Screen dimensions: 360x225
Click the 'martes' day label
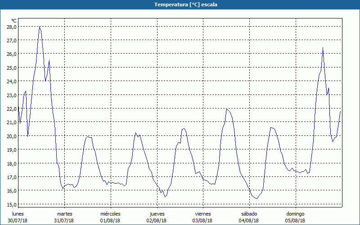point(64,214)
